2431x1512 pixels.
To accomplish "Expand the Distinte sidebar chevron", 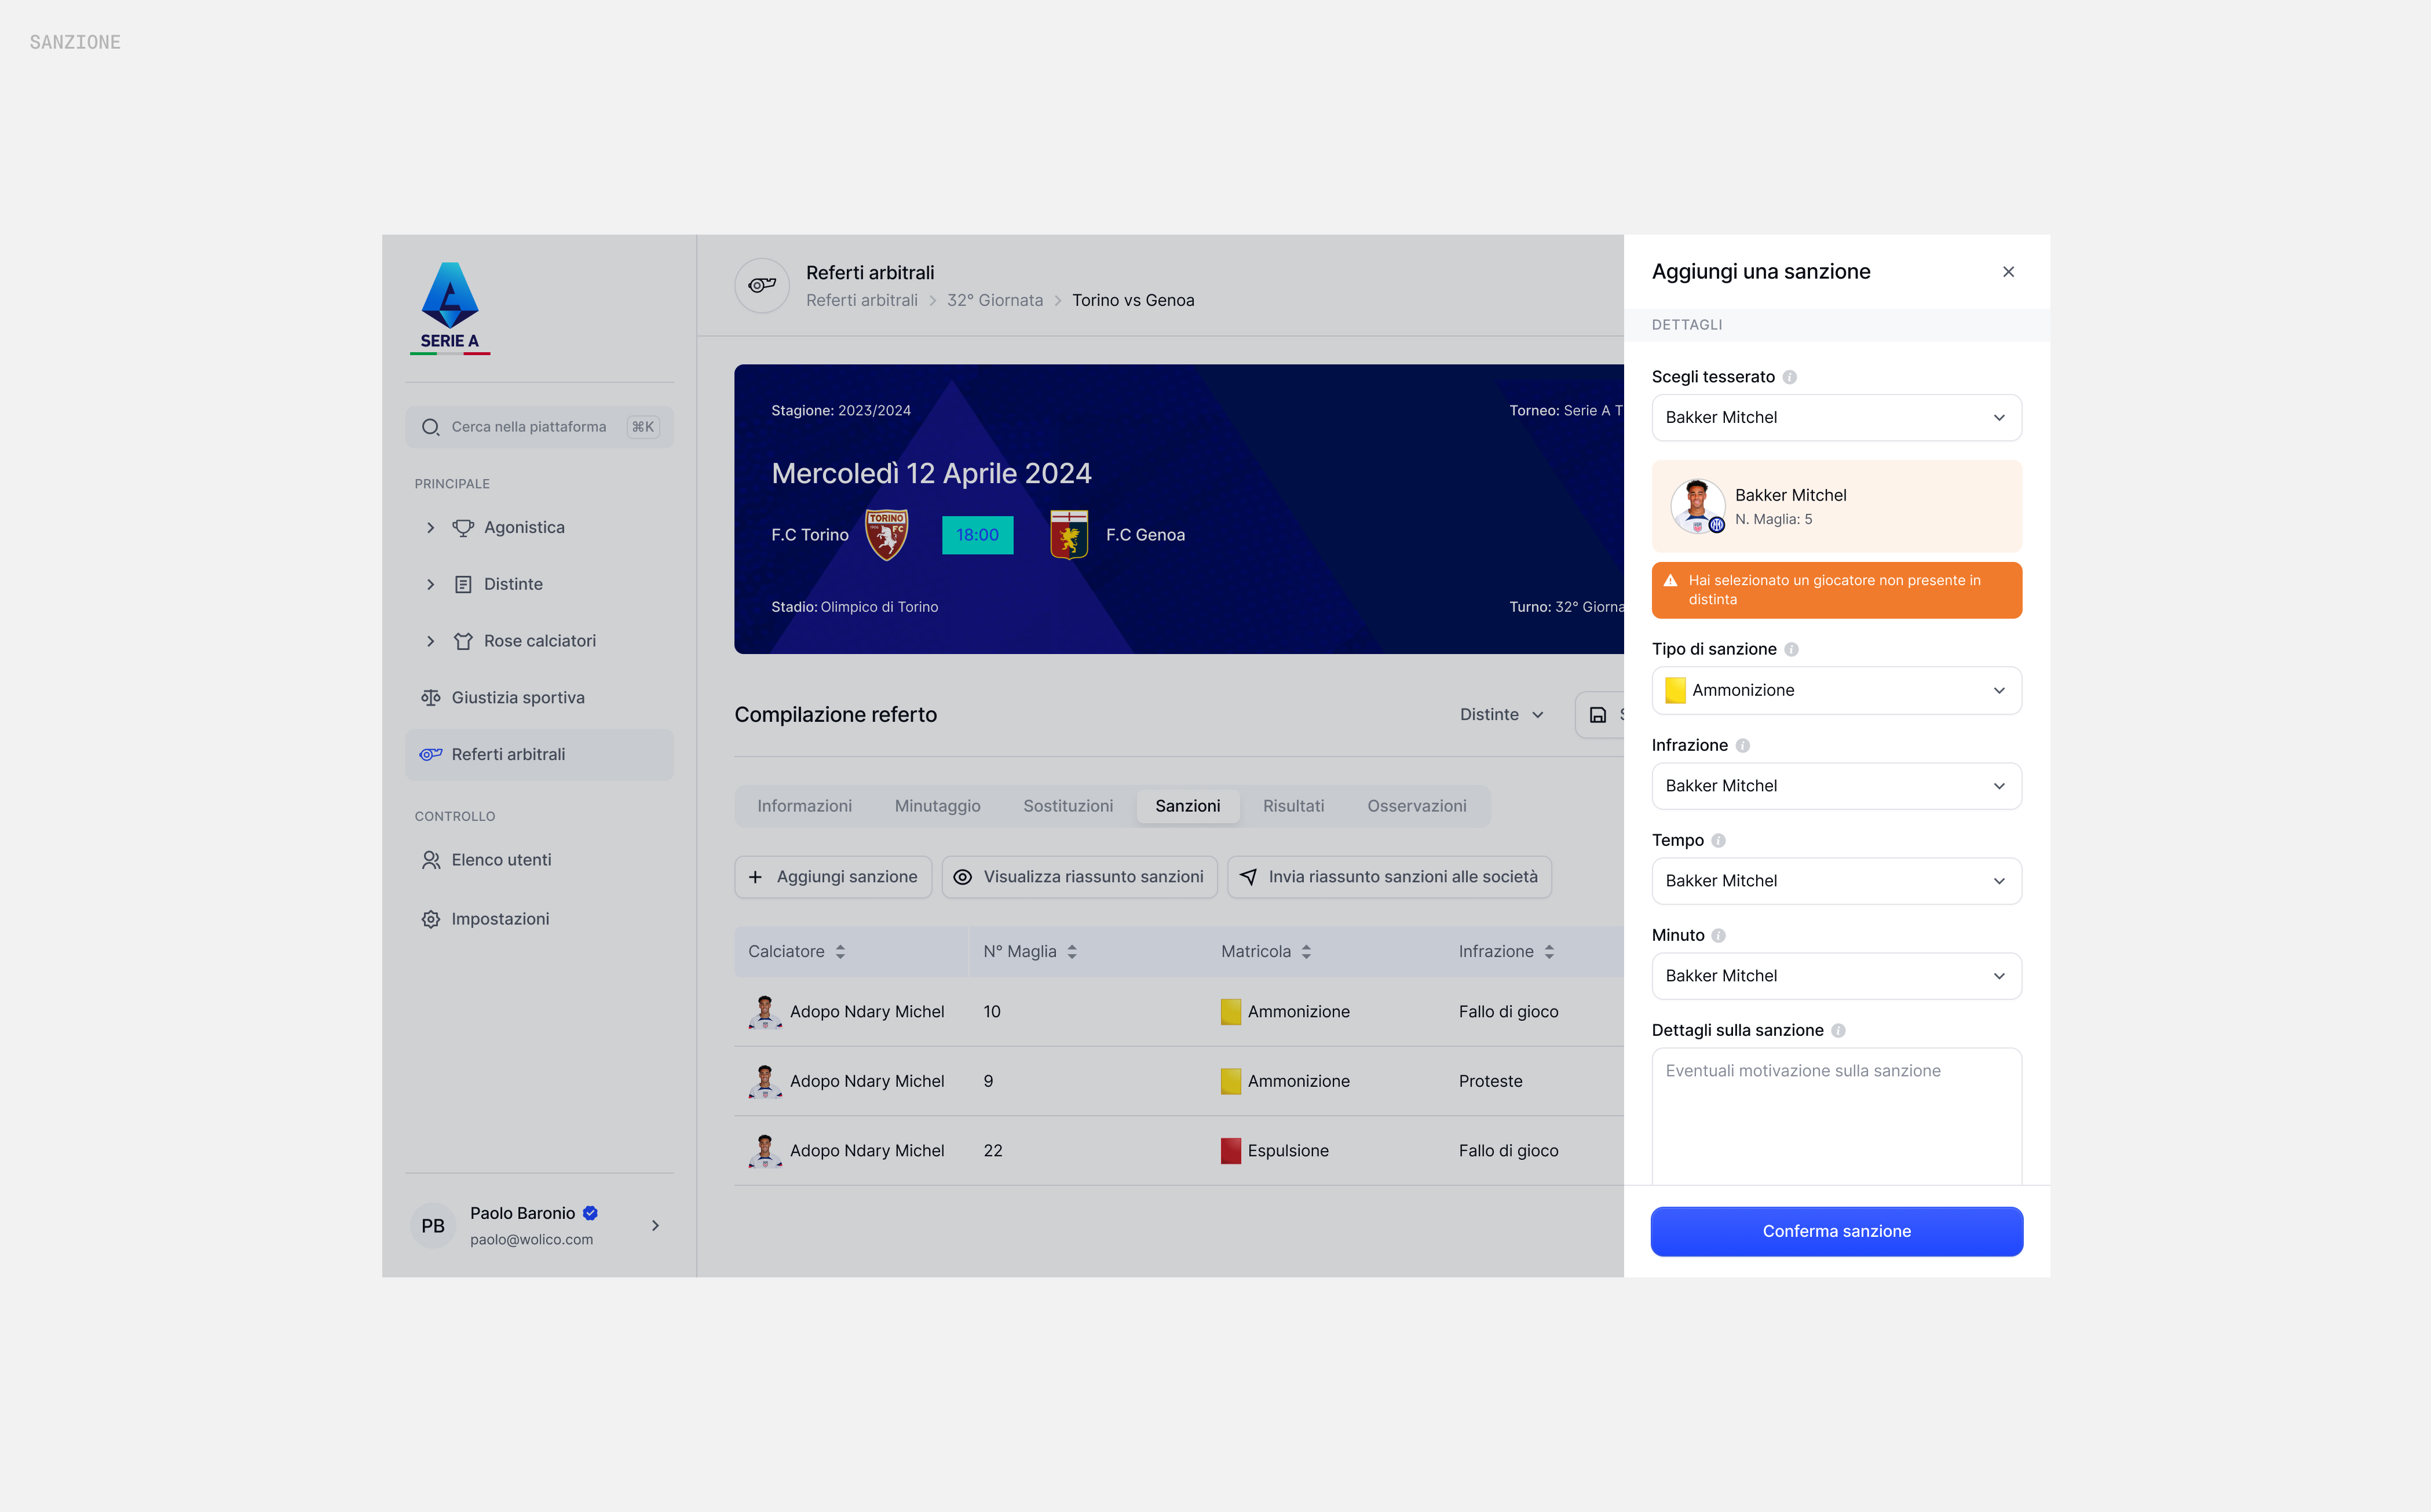I will (x=431, y=584).
